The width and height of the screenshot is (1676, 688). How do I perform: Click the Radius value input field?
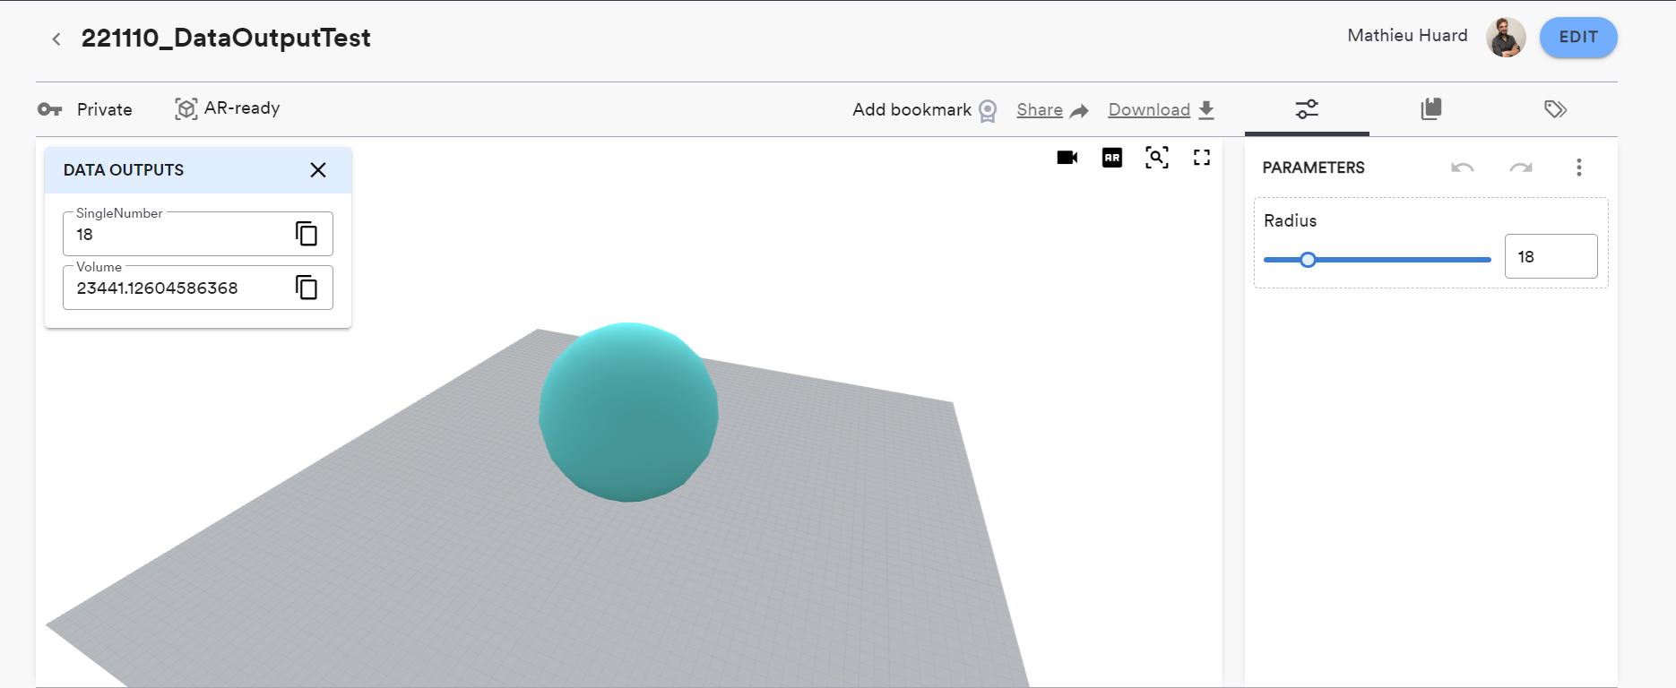click(x=1550, y=257)
